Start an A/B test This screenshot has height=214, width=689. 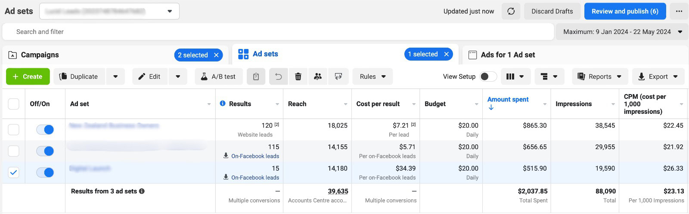click(219, 76)
